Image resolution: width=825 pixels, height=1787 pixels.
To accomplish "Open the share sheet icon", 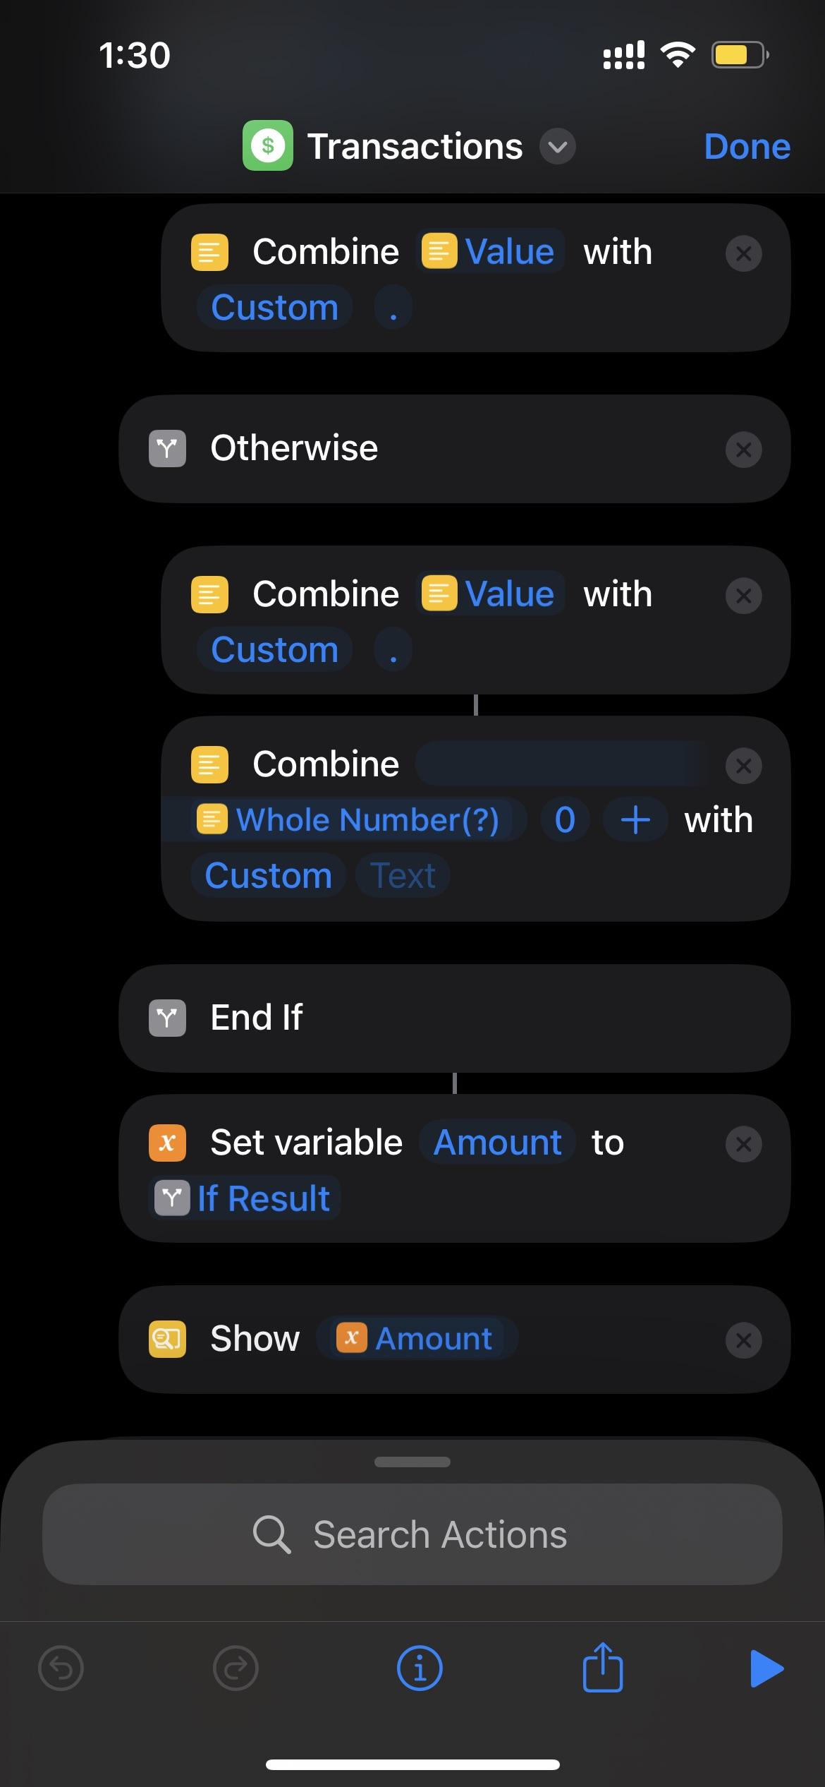I will point(602,1668).
